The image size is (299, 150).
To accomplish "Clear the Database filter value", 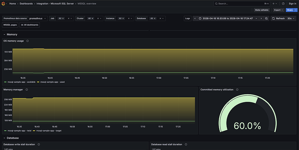I will [x=160, y=19].
